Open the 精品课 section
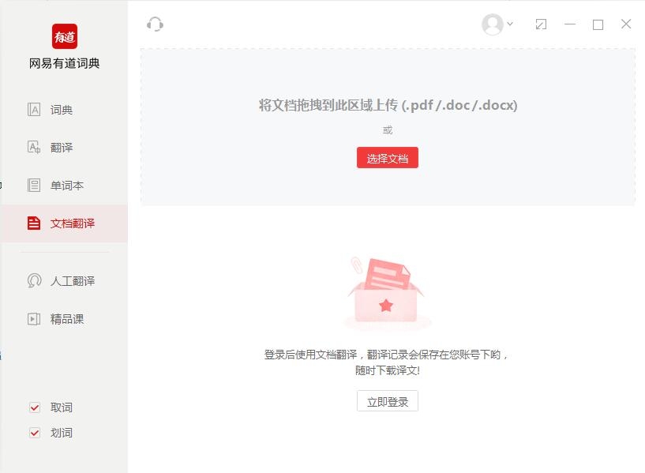The width and height of the screenshot is (645, 473). (x=64, y=319)
